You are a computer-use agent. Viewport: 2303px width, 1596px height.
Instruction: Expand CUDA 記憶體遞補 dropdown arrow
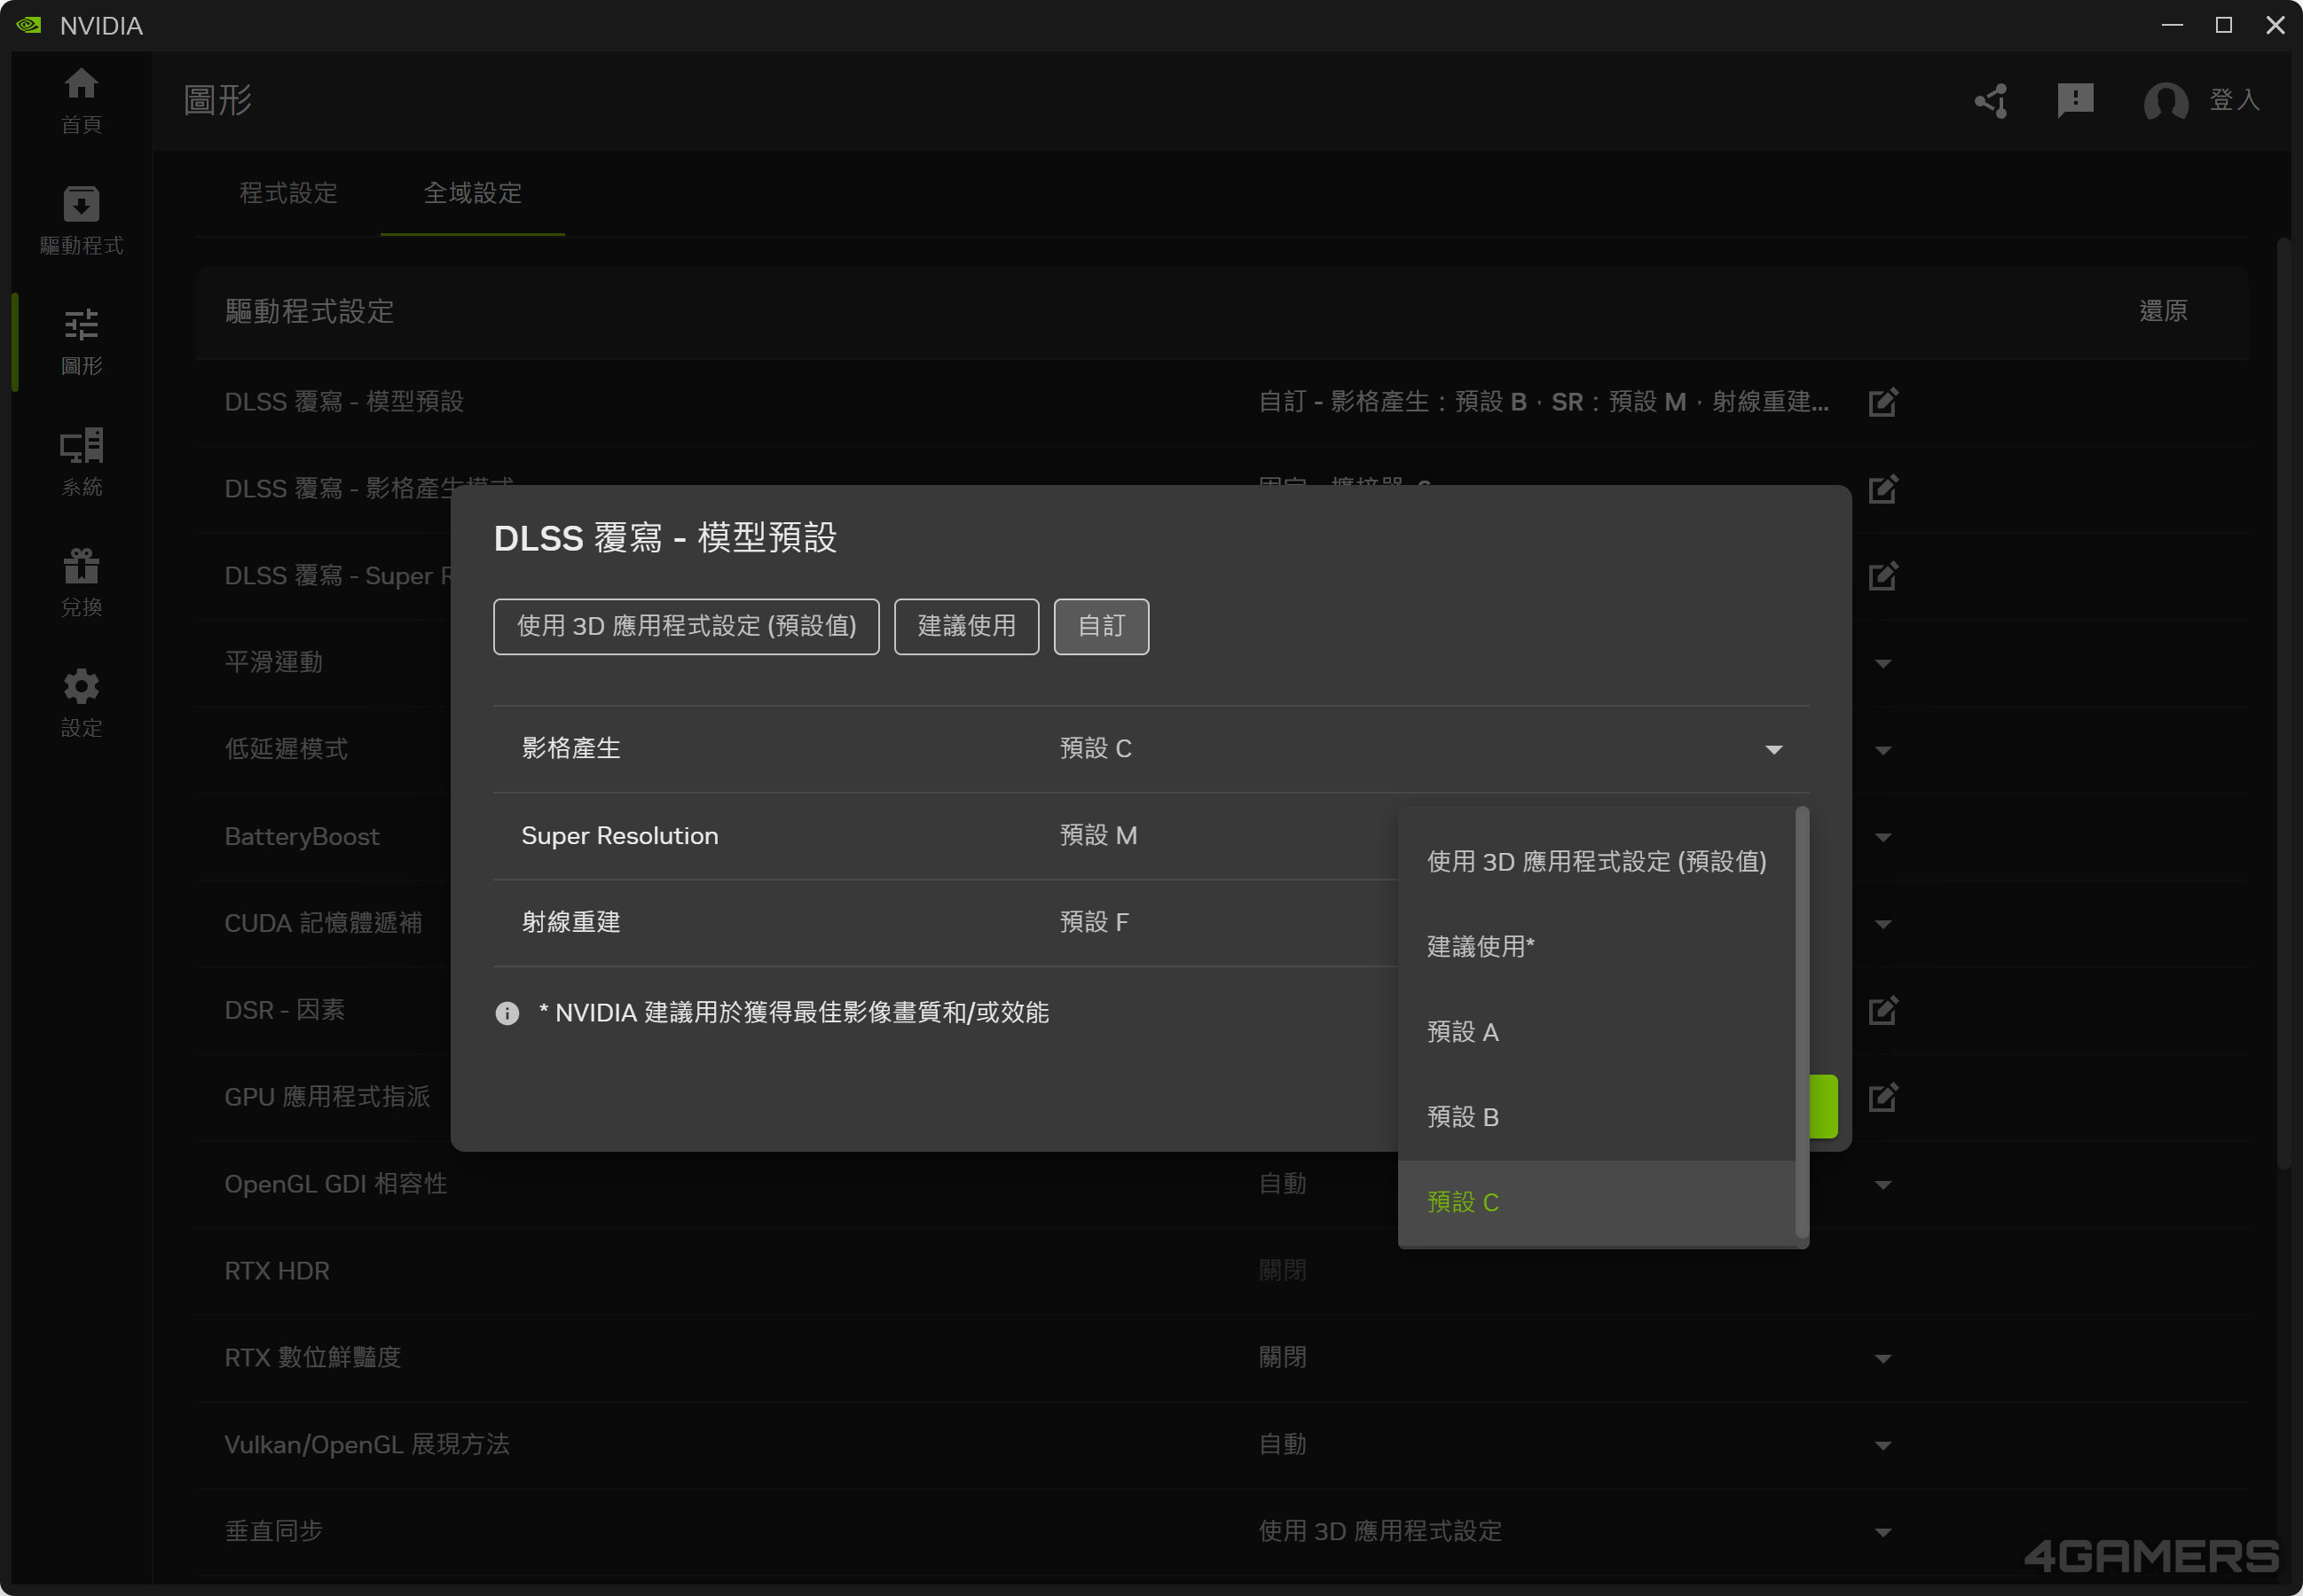[x=1882, y=925]
